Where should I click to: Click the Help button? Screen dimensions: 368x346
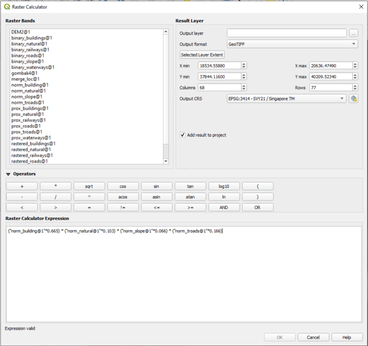point(347,337)
